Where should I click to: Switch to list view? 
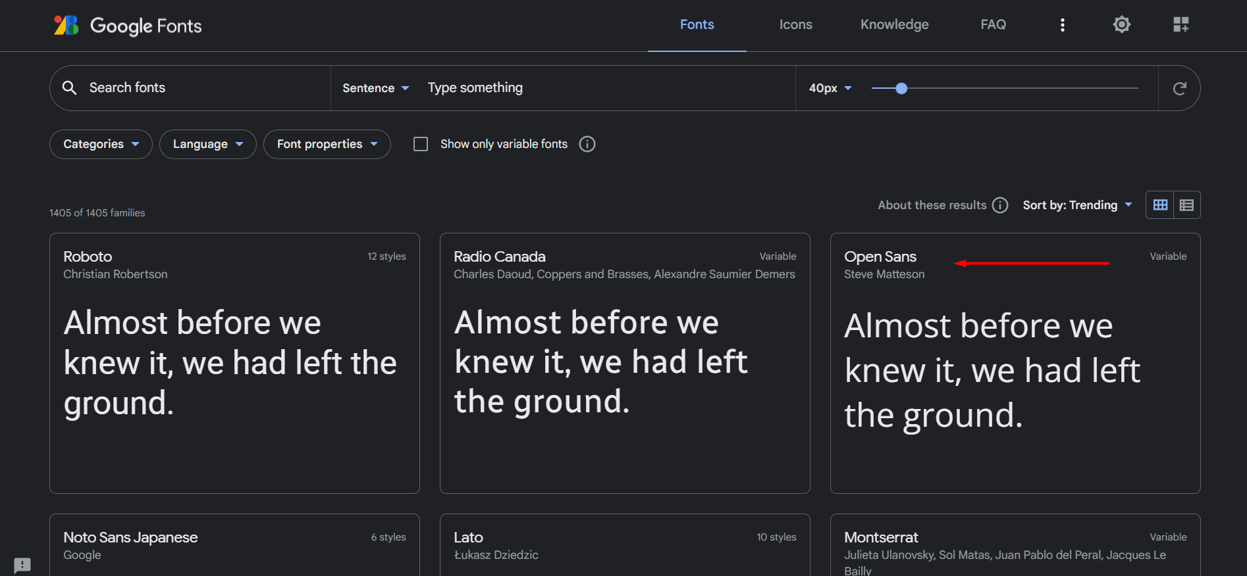click(x=1186, y=205)
